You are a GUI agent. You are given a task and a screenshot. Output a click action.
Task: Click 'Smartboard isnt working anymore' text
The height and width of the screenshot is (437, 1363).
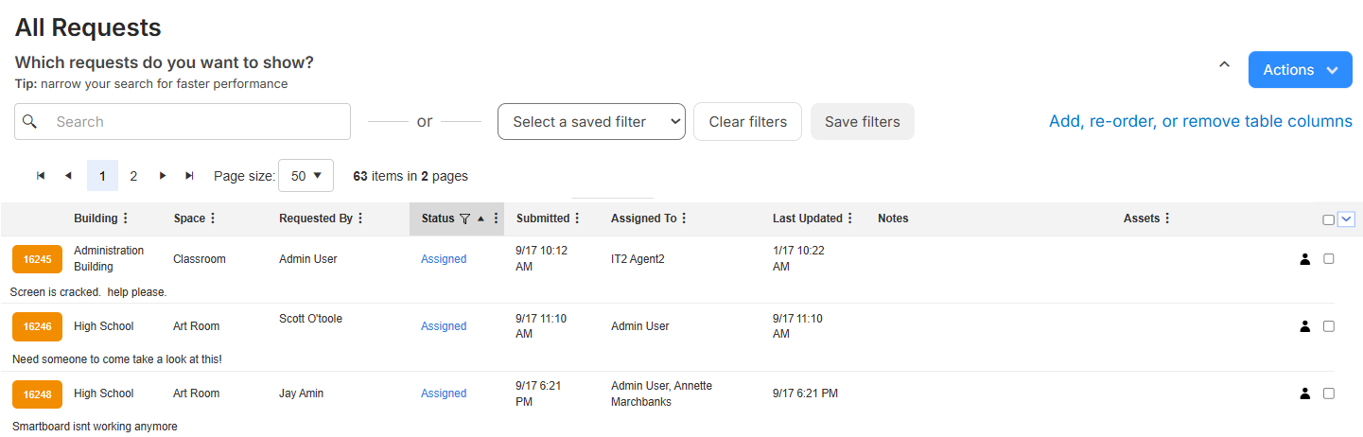coord(95,427)
